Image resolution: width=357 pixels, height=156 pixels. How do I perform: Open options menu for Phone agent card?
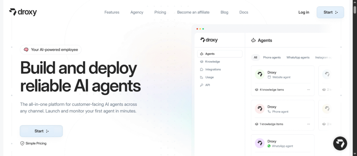coord(308,124)
